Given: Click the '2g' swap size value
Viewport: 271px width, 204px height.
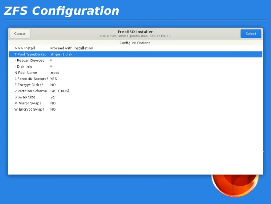Looking at the screenshot, I should pos(53,97).
